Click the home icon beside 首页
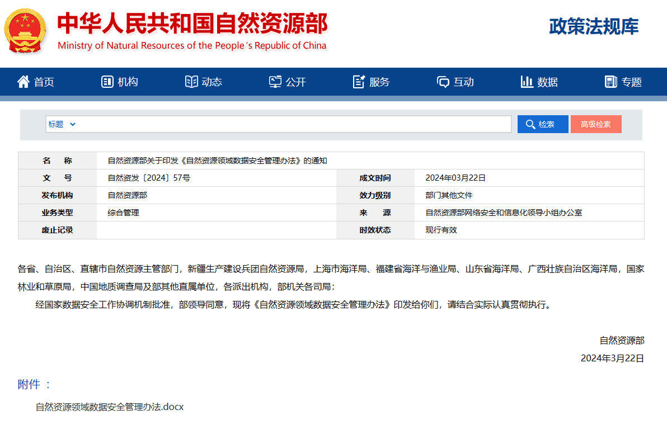Viewport: 667px width, 448px height. point(23,82)
